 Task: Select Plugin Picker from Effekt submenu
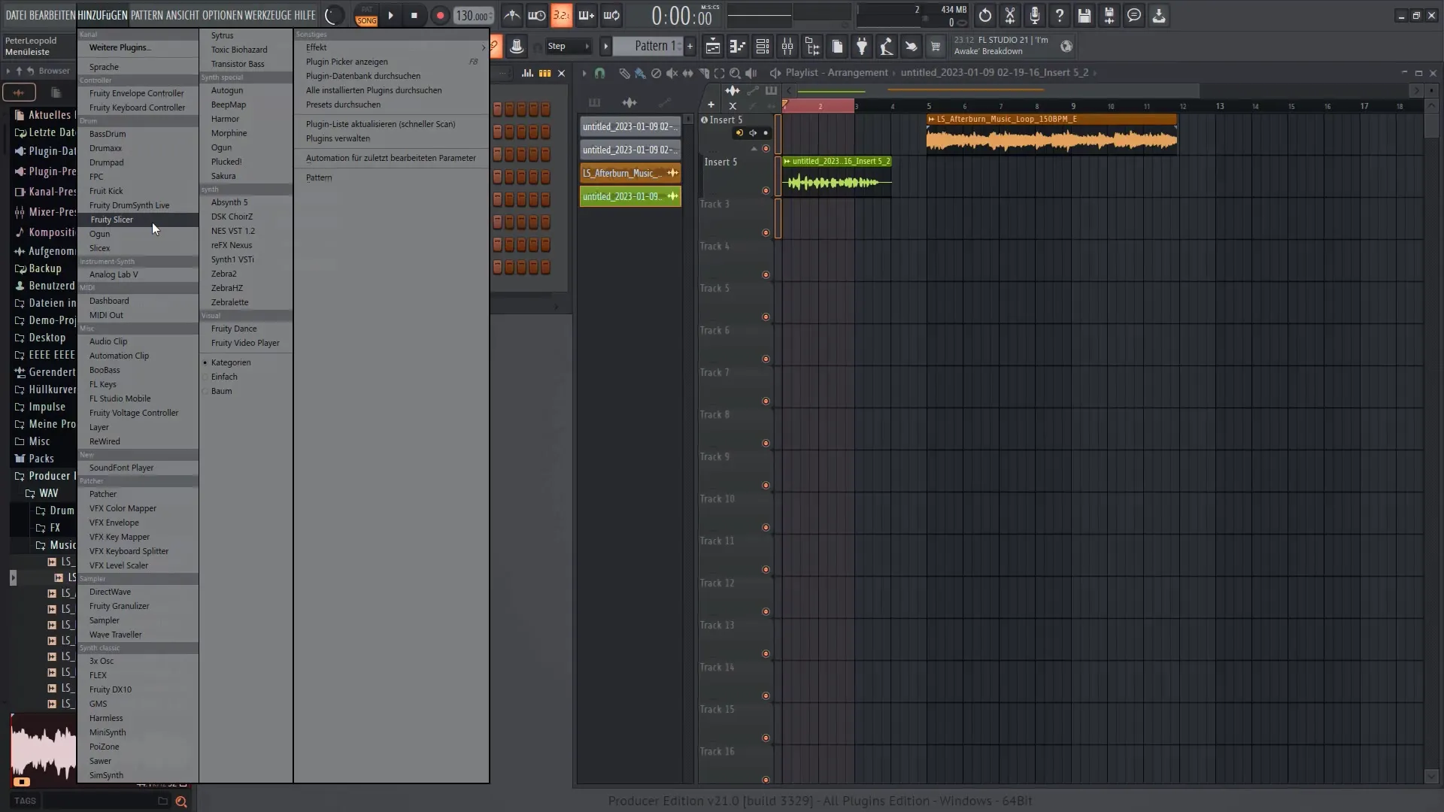tap(346, 60)
